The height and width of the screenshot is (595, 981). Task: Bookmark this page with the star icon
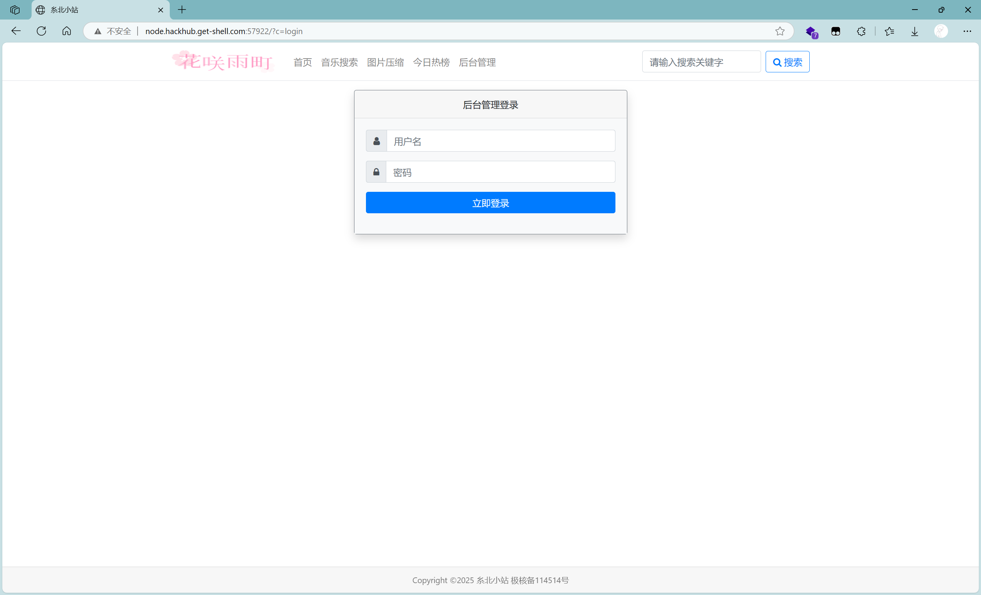(779, 31)
